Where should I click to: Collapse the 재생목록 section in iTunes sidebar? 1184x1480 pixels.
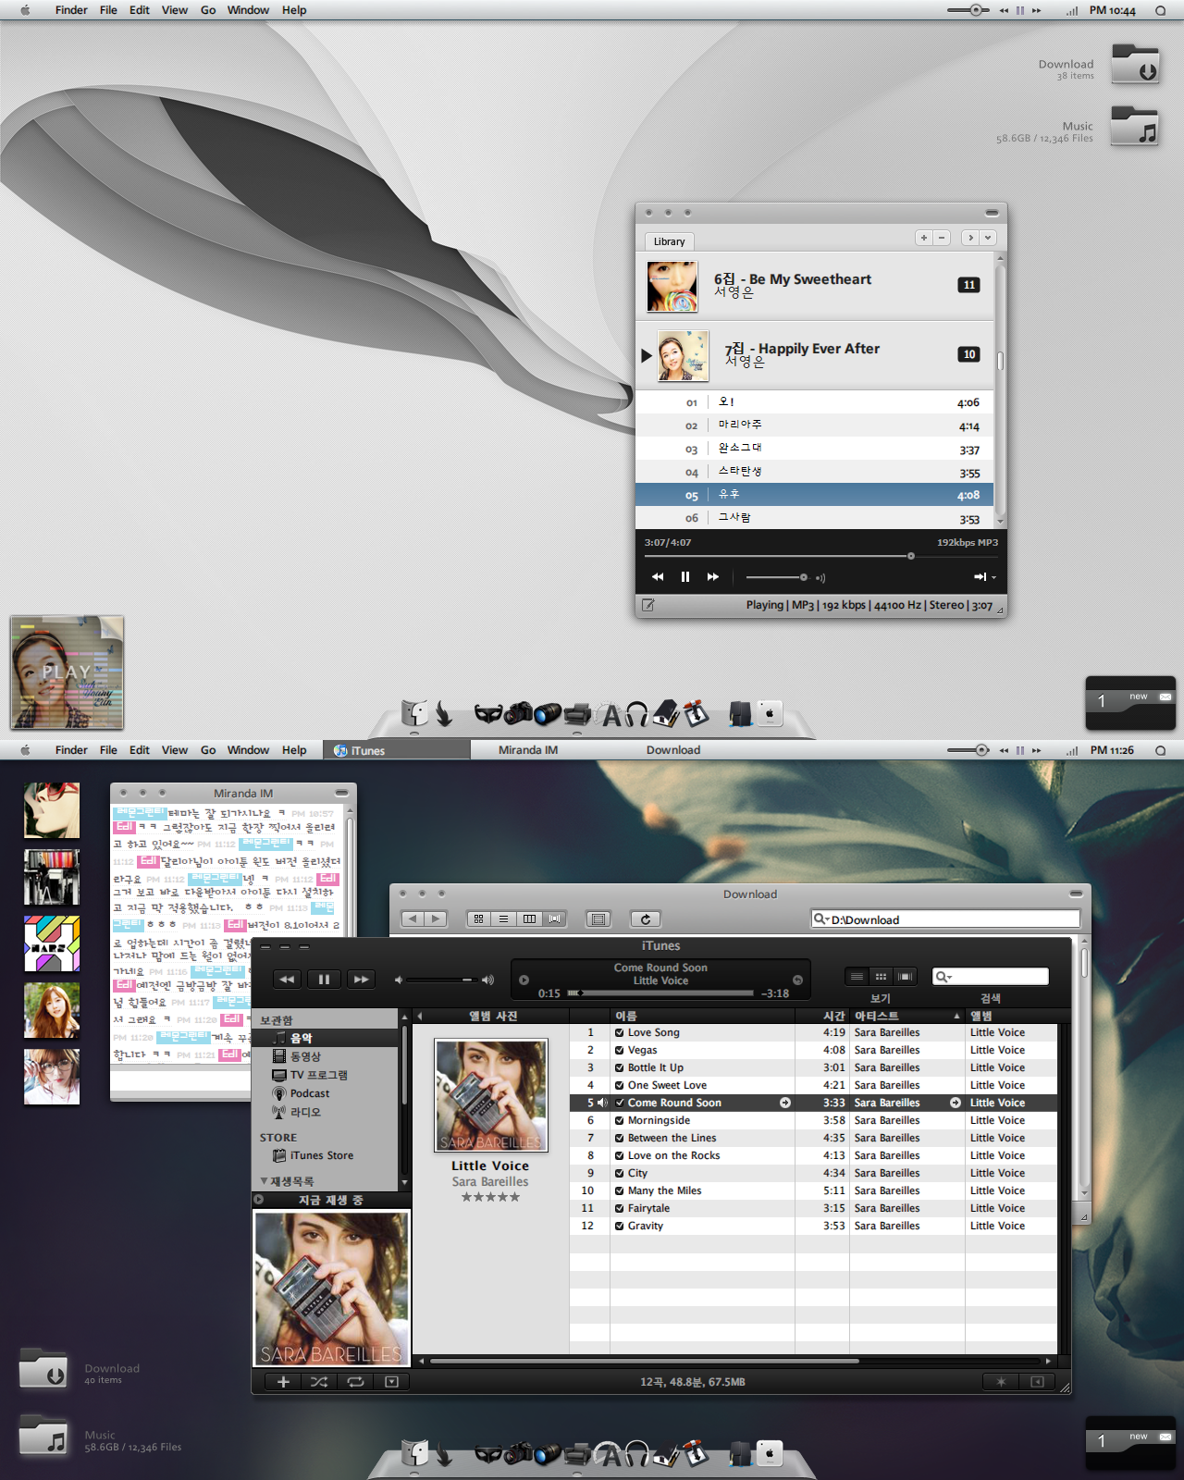click(x=264, y=1181)
